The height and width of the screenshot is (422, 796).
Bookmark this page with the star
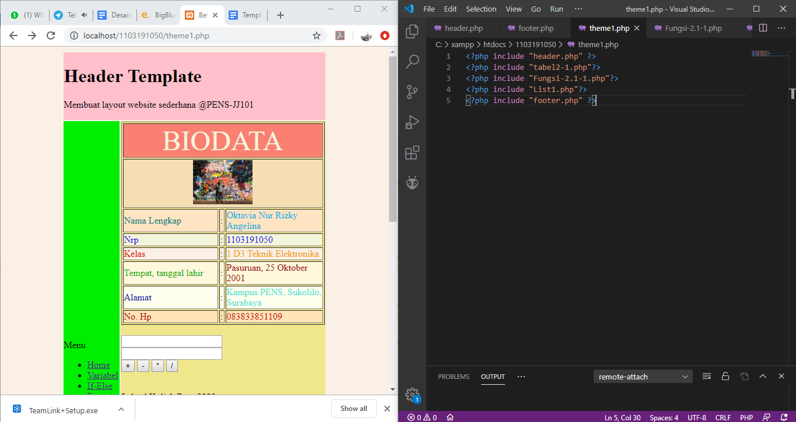pos(317,36)
